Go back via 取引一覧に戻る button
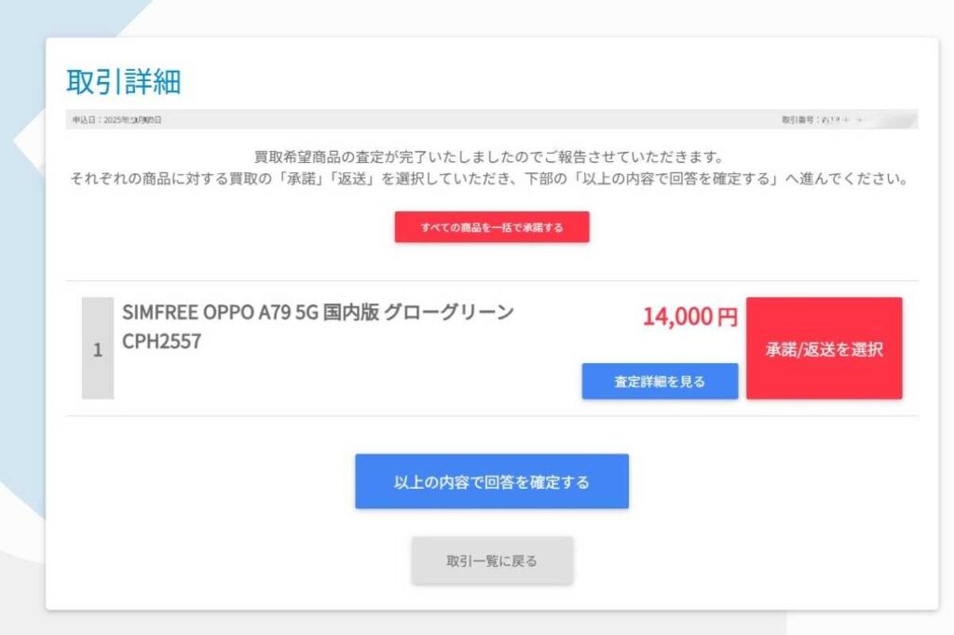Image resolution: width=954 pixels, height=635 pixels. [x=492, y=561]
